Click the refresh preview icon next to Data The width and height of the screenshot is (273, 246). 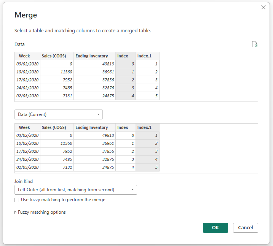(x=255, y=44)
